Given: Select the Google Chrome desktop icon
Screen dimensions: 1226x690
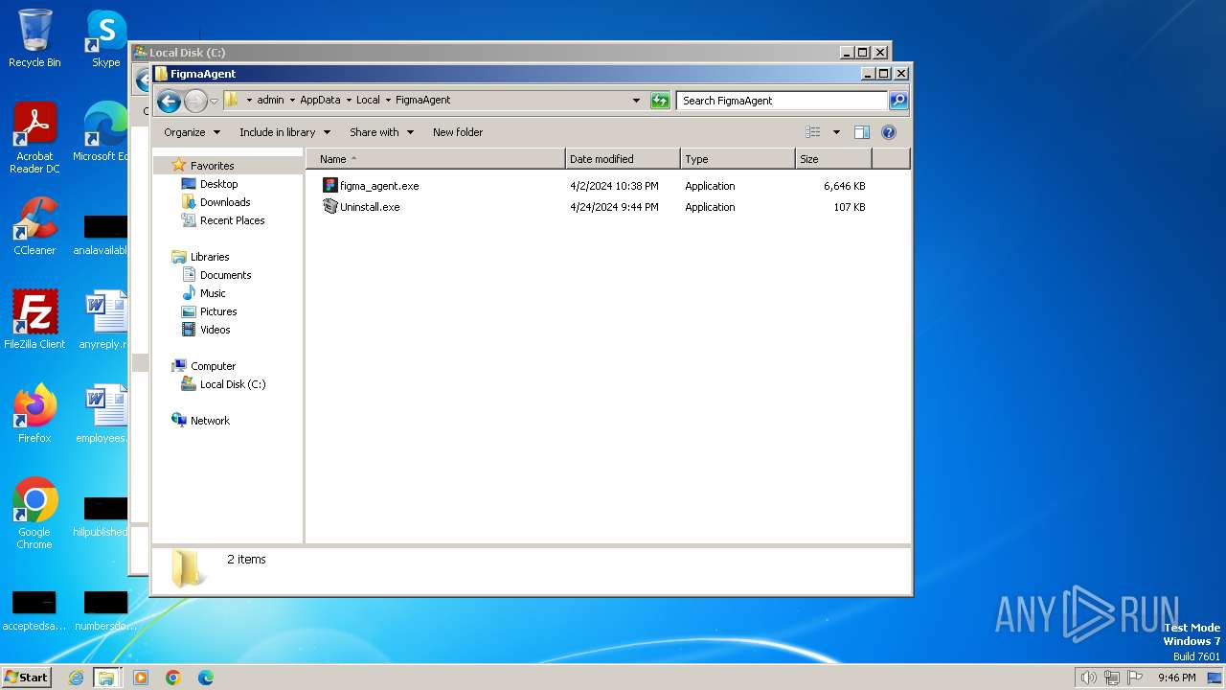Looking at the screenshot, I should (x=34, y=514).
